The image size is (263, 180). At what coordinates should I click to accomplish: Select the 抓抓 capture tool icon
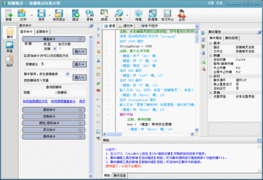coord(104,15)
